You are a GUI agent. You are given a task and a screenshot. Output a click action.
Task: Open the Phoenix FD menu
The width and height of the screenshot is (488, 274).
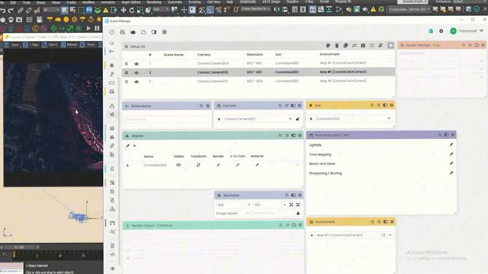point(343,2)
